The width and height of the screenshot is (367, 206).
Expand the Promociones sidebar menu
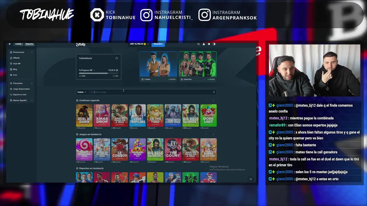tap(21, 52)
